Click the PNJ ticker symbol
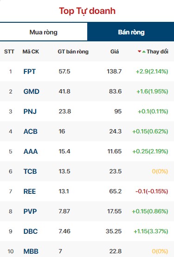 tap(30, 112)
